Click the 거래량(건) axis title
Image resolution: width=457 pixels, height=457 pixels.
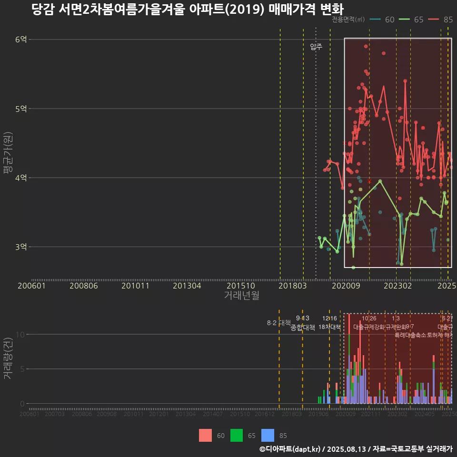click(x=8, y=358)
